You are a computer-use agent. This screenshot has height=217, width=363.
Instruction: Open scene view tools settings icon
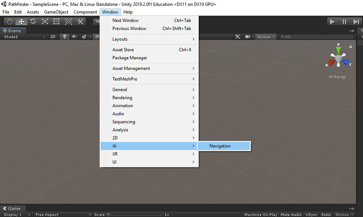(x=237, y=37)
